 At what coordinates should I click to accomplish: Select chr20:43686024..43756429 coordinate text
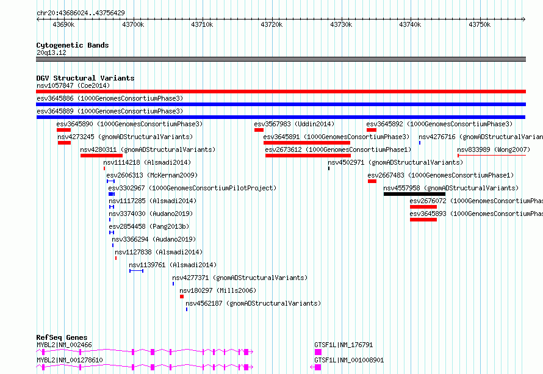pos(81,13)
